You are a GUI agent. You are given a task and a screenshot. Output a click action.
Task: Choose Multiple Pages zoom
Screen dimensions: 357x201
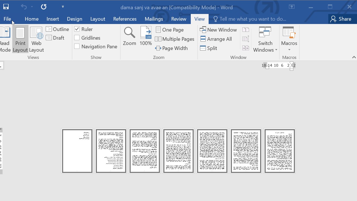point(175,39)
